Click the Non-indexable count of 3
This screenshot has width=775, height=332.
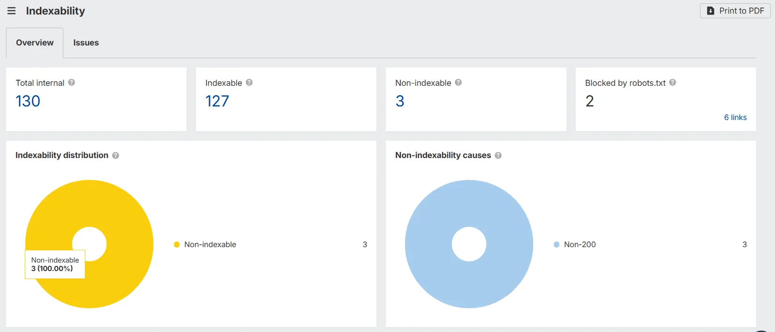(400, 101)
